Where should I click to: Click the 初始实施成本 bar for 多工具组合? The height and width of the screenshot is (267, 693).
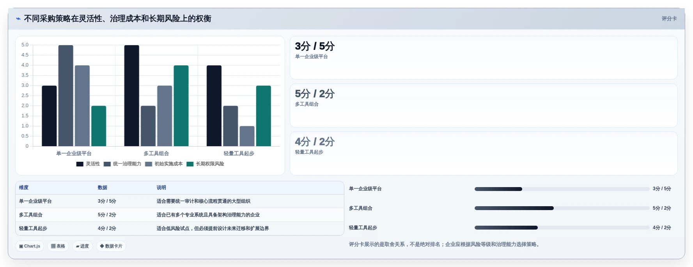point(165,116)
